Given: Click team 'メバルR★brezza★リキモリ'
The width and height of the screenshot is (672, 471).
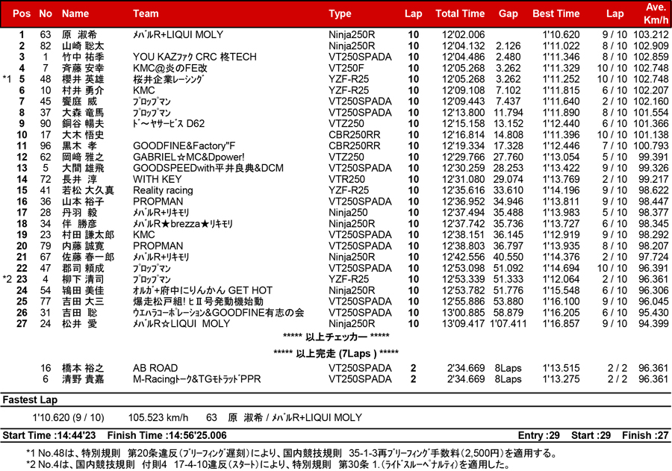Looking at the screenshot, I should (183, 224).
